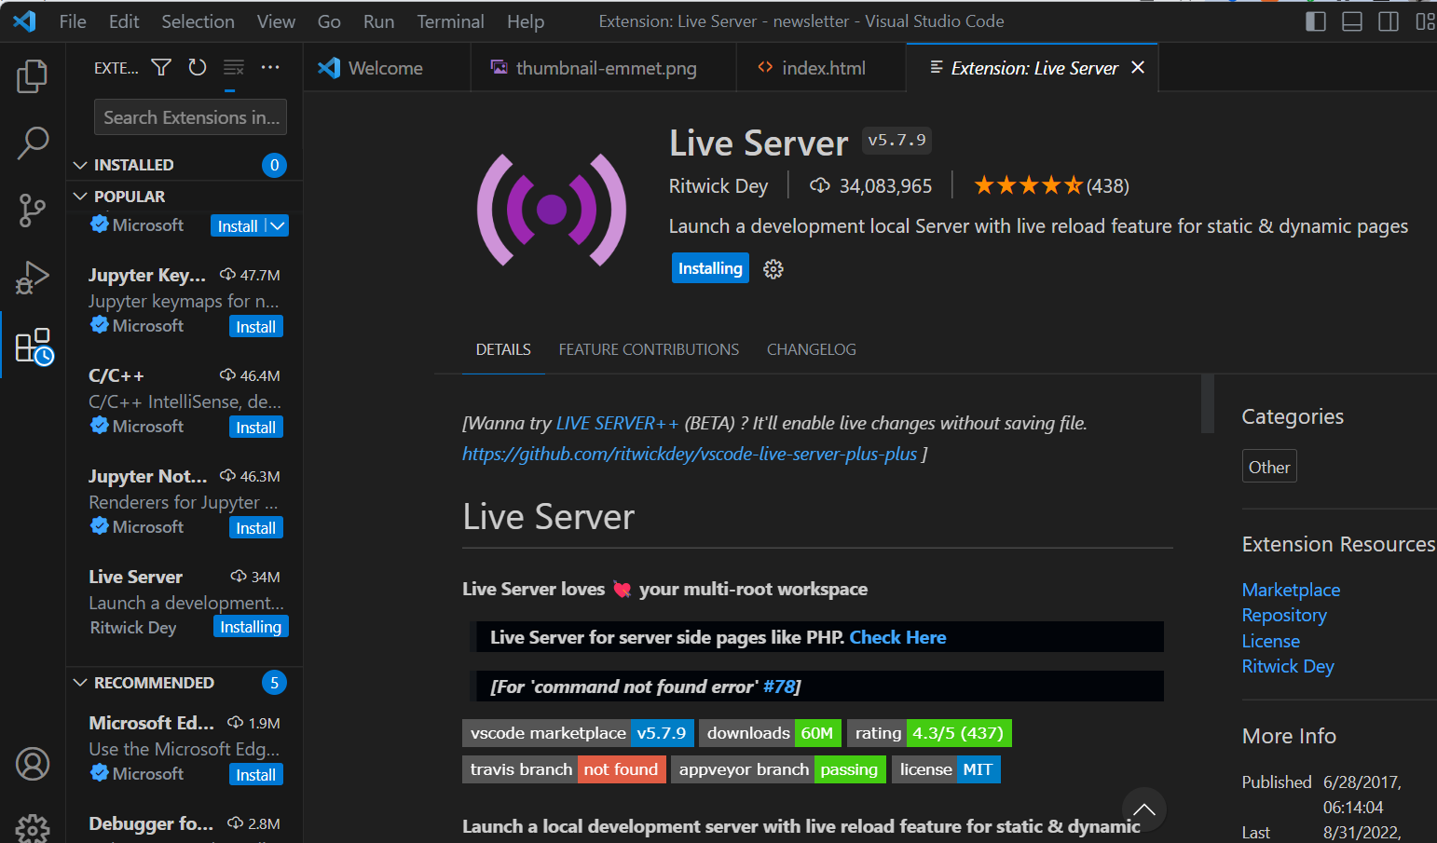This screenshot has height=843, width=1437.
Task: Toggle the secondary side bar layout icon
Action: tap(1389, 21)
